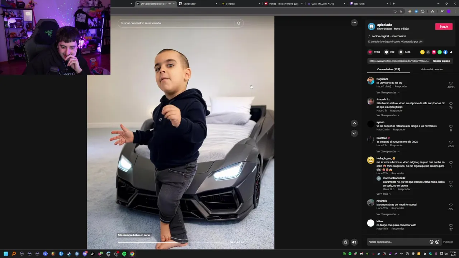This screenshot has height=258, width=459.
Task: Open apirolado profile name
Action: pos(384,25)
